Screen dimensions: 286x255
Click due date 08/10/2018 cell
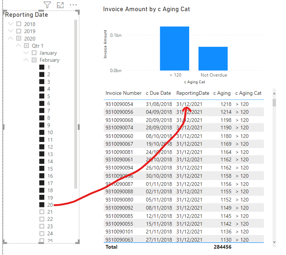[159, 136]
